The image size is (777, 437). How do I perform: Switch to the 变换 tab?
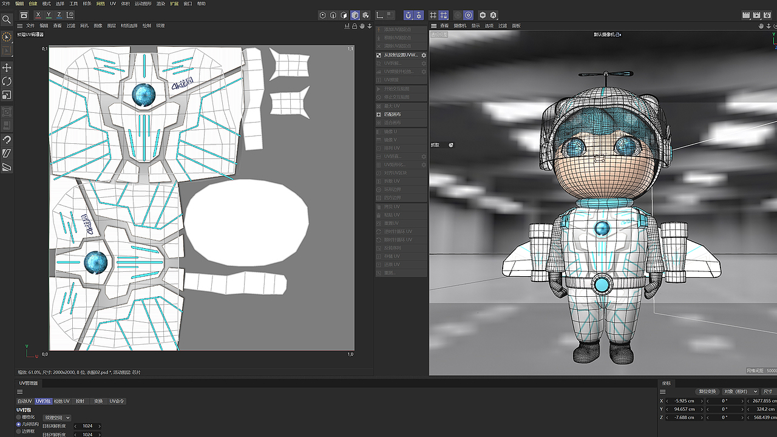(x=98, y=401)
